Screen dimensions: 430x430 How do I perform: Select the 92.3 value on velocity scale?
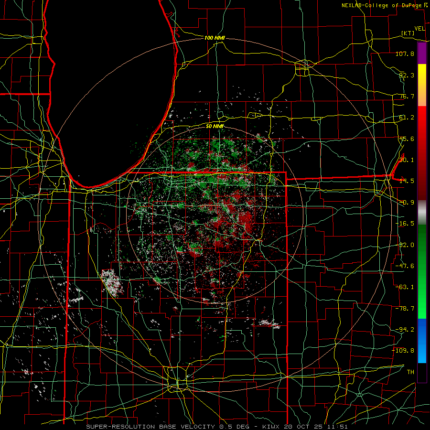click(407, 75)
